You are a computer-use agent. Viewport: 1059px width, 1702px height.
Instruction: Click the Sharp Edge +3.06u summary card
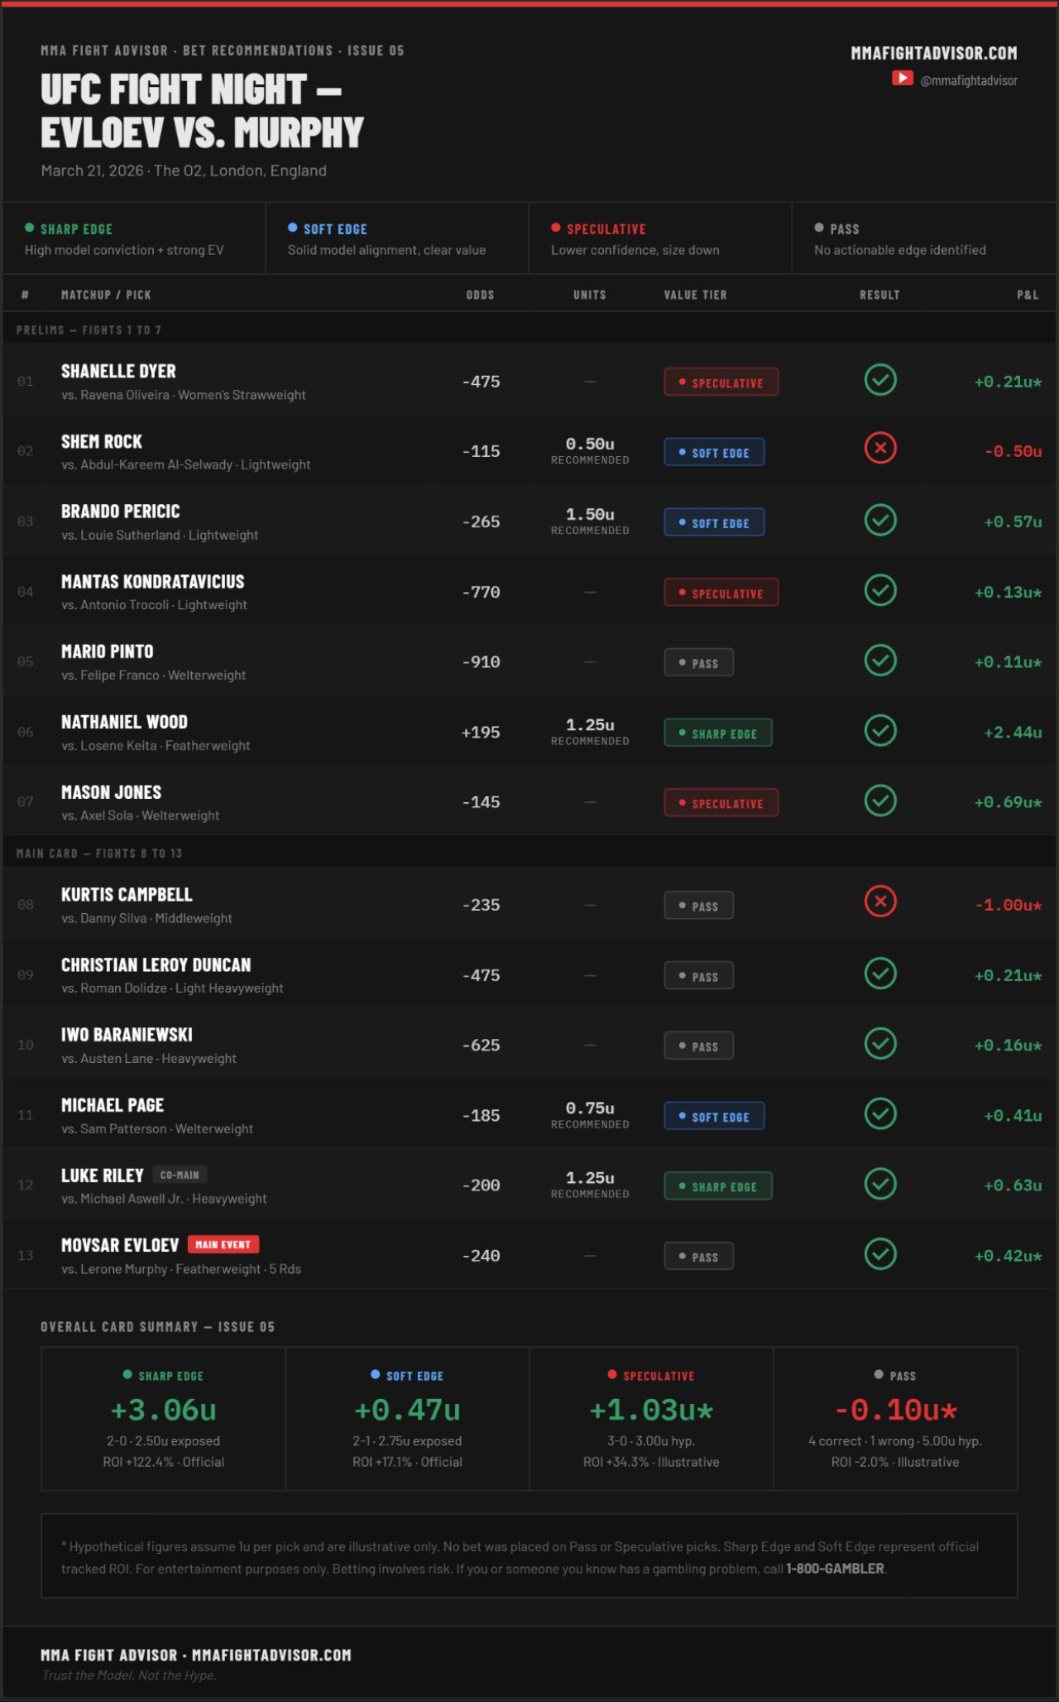pos(163,1419)
